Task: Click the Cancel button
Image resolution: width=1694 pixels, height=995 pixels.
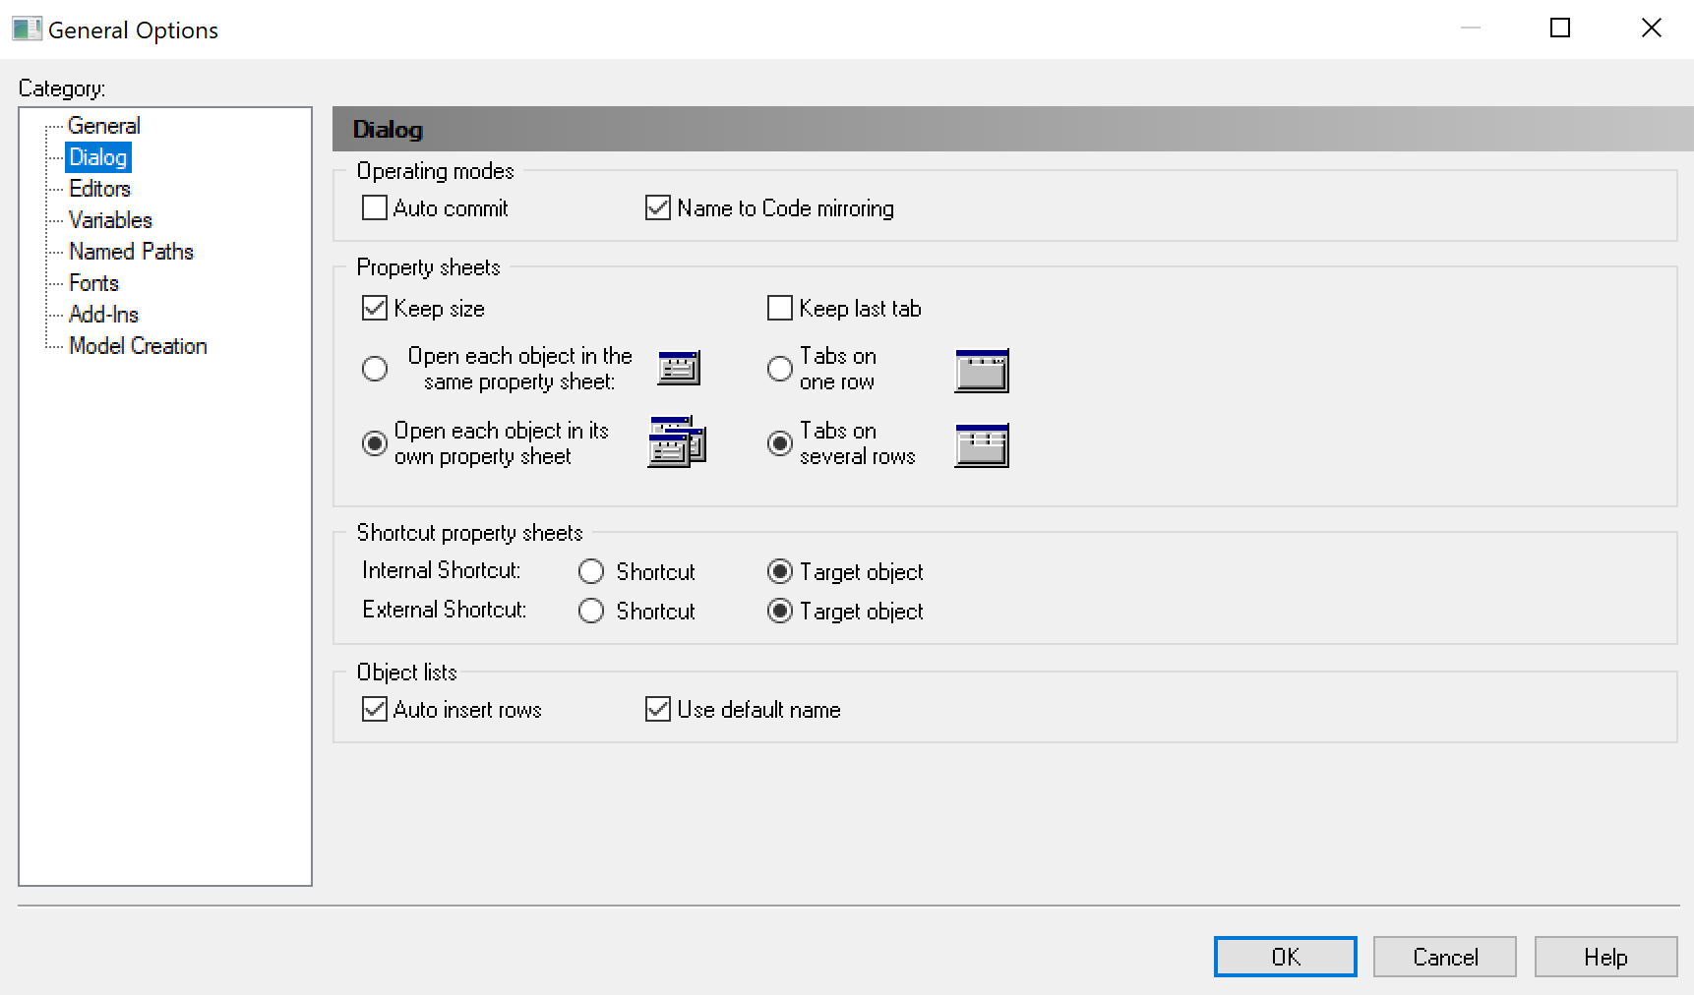Action: 1445,957
